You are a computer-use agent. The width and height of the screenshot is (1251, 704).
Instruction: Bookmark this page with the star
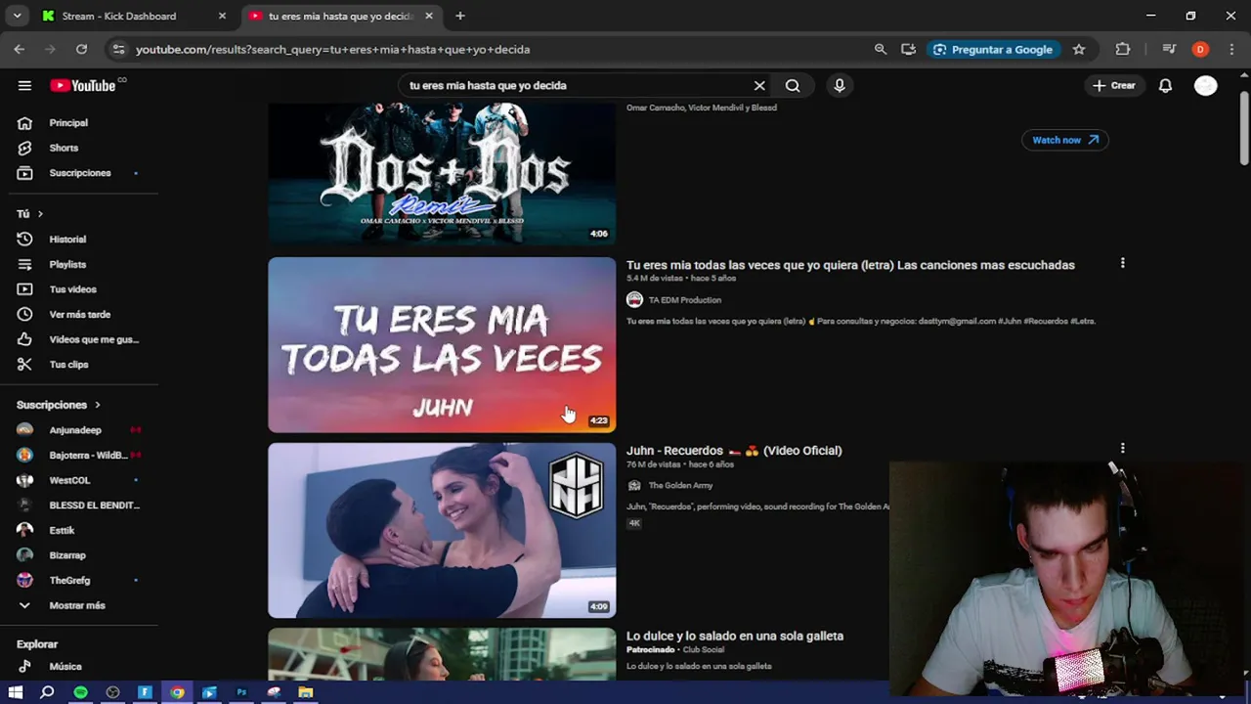1079,49
